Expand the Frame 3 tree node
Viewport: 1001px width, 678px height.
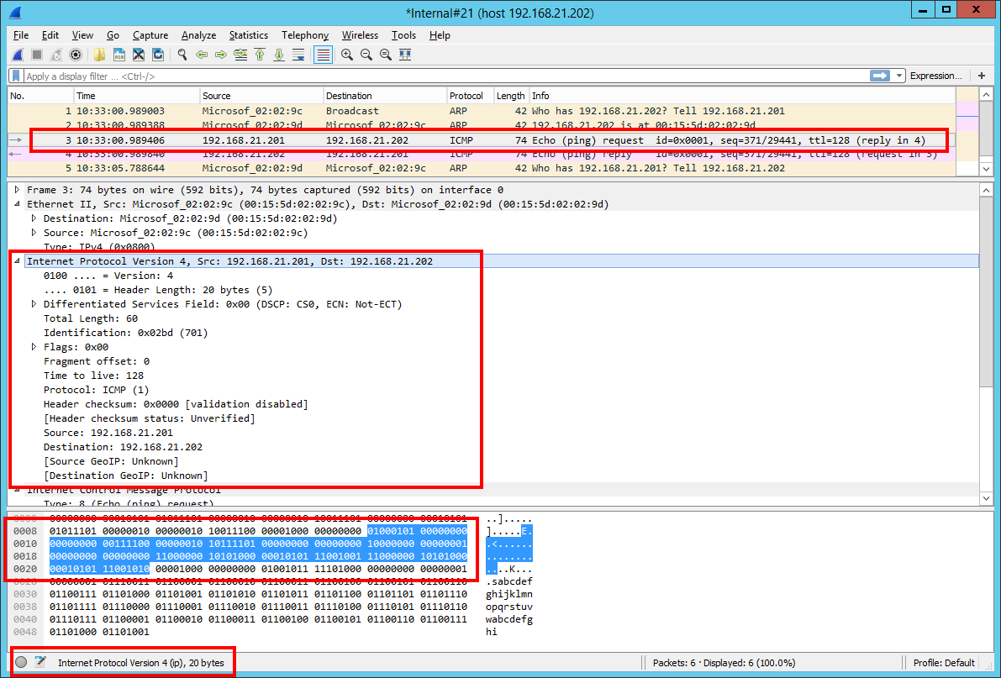18,190
